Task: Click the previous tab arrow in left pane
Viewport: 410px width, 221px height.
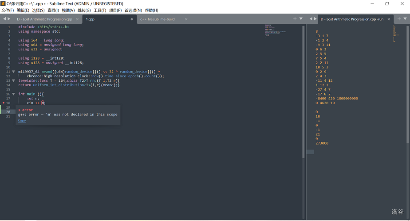Action: (4, 19)
